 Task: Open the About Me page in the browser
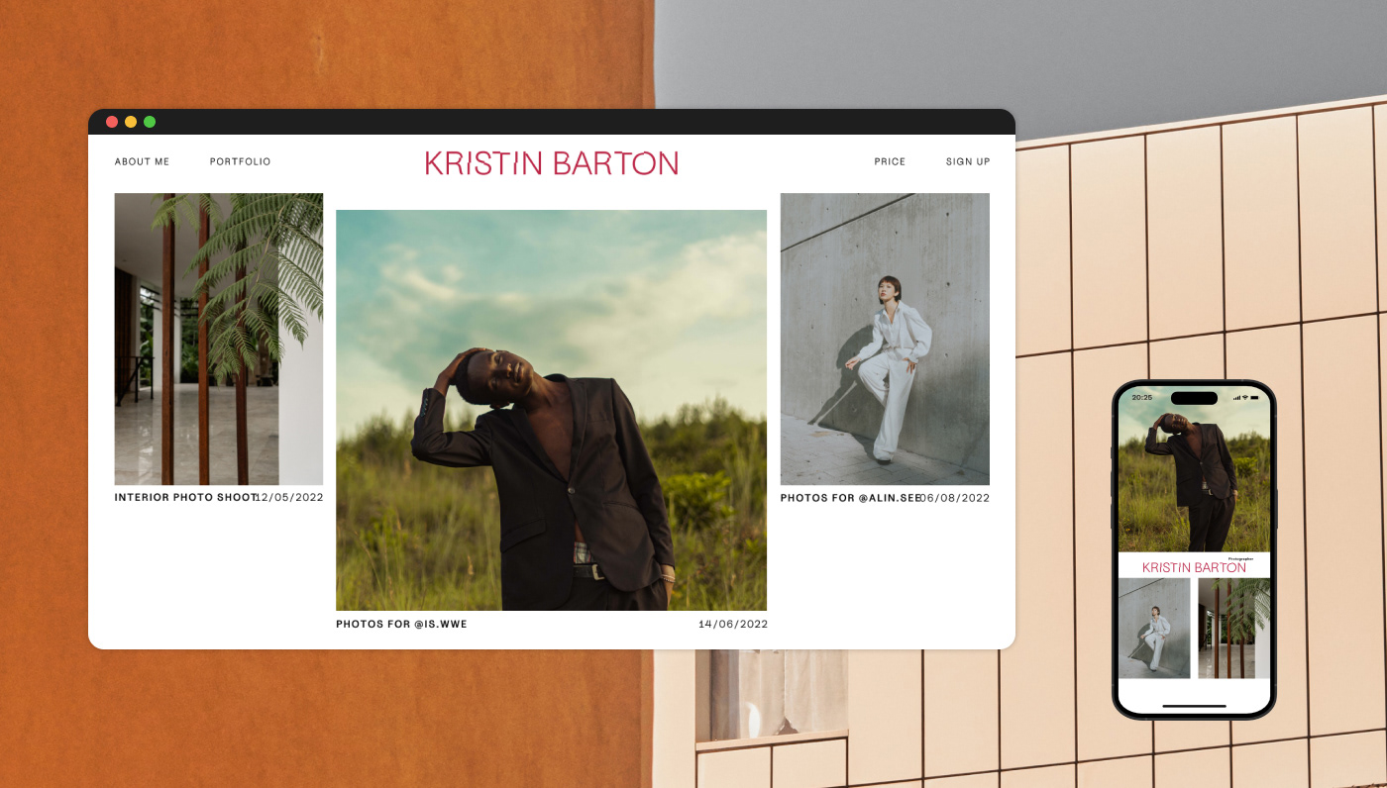click(x=142, y=161)
